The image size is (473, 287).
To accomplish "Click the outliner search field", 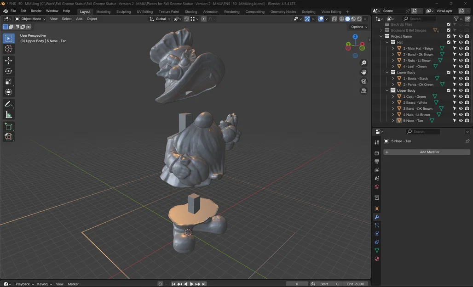I will (421, 19).
